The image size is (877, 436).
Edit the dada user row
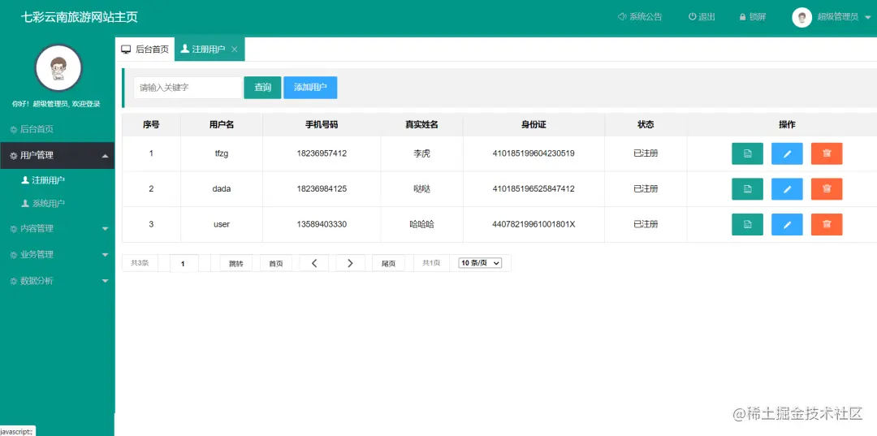tap(787, 189)
